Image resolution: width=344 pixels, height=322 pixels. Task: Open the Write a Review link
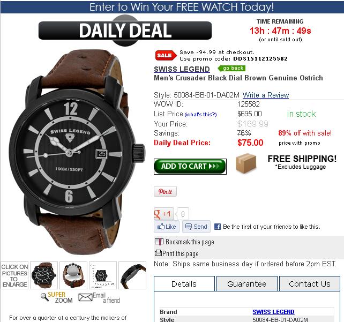coord(266,95)
